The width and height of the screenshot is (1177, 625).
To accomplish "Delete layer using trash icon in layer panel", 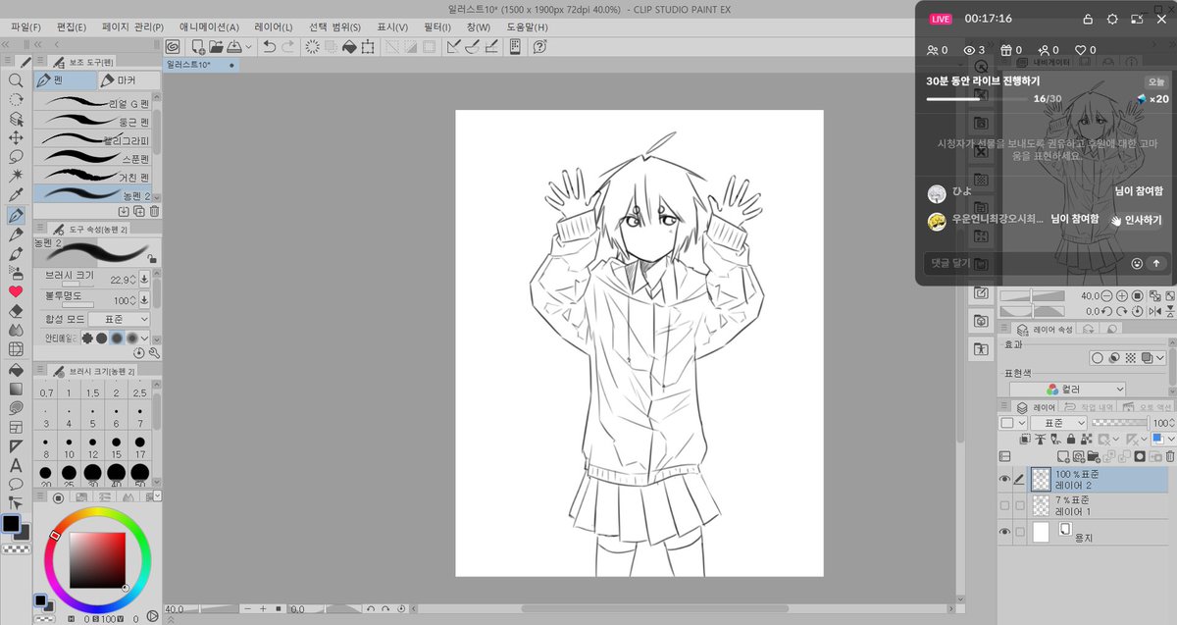I will tap(1168, 456).
